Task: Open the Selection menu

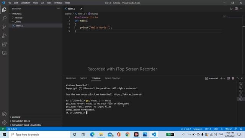Action: (x=26, y=3)
